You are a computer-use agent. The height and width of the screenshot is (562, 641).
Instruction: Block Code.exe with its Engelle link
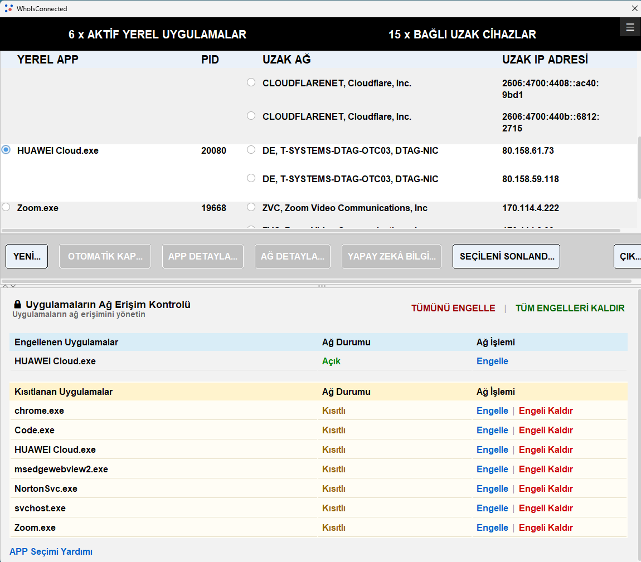pyautogui.click(x=492, y=430)
